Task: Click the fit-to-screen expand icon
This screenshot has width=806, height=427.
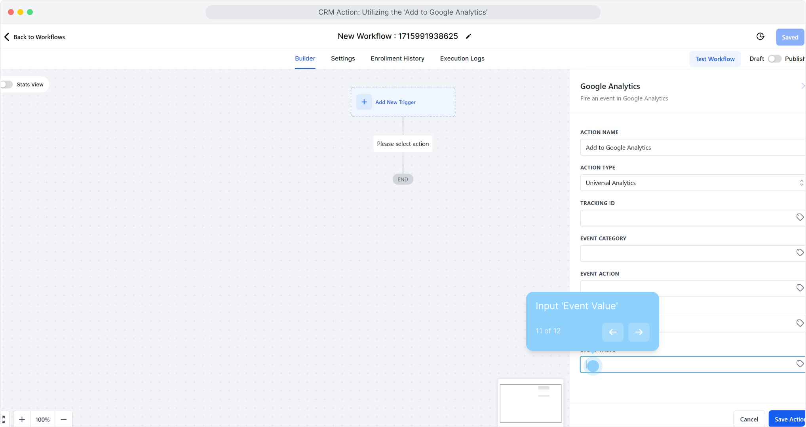Action: click(4, 419)
